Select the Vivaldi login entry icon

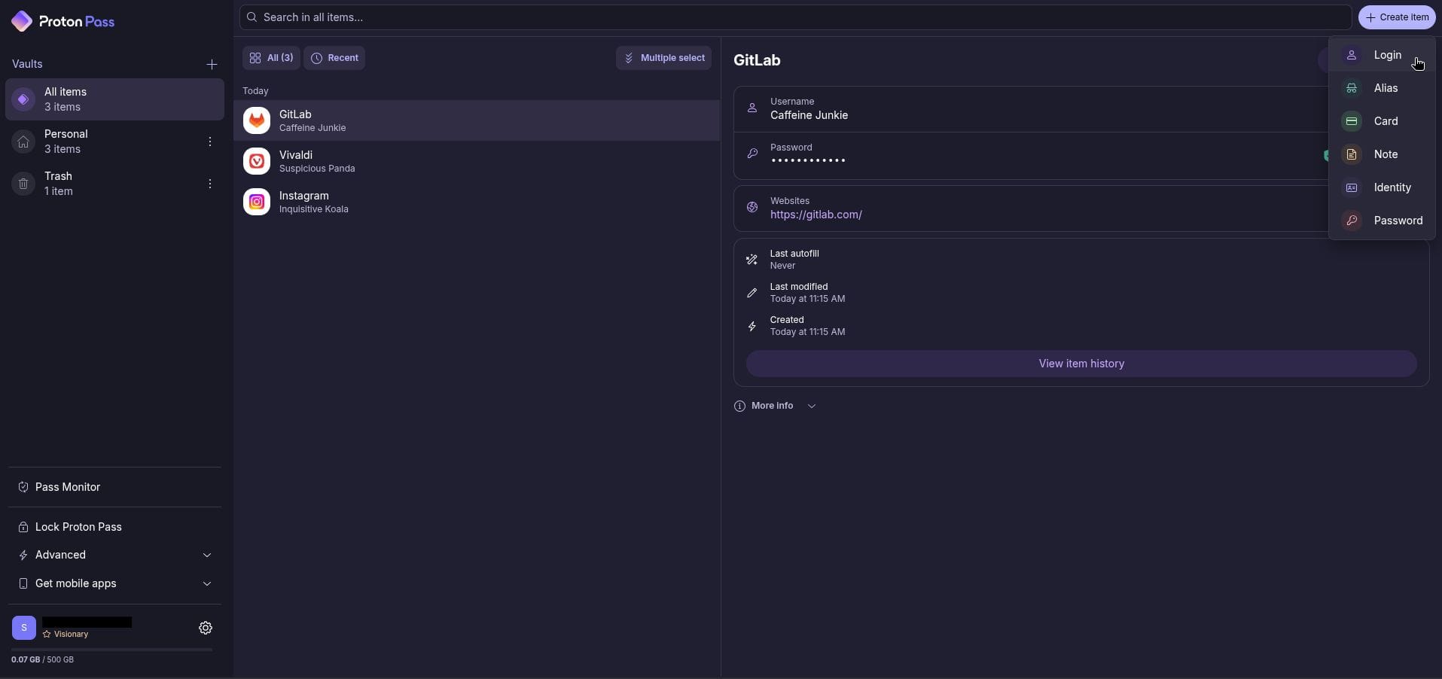click(257, 161)
